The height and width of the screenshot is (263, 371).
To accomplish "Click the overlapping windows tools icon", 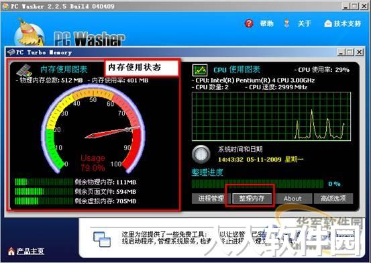I will 102,239.
